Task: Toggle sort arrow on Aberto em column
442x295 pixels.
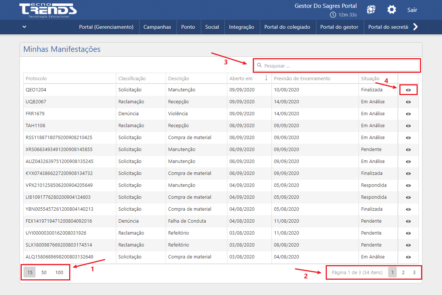Action: point(266,78)
